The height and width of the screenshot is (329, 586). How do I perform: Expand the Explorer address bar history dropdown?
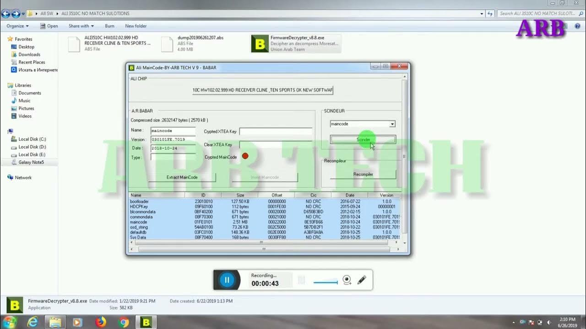(482, 14)
